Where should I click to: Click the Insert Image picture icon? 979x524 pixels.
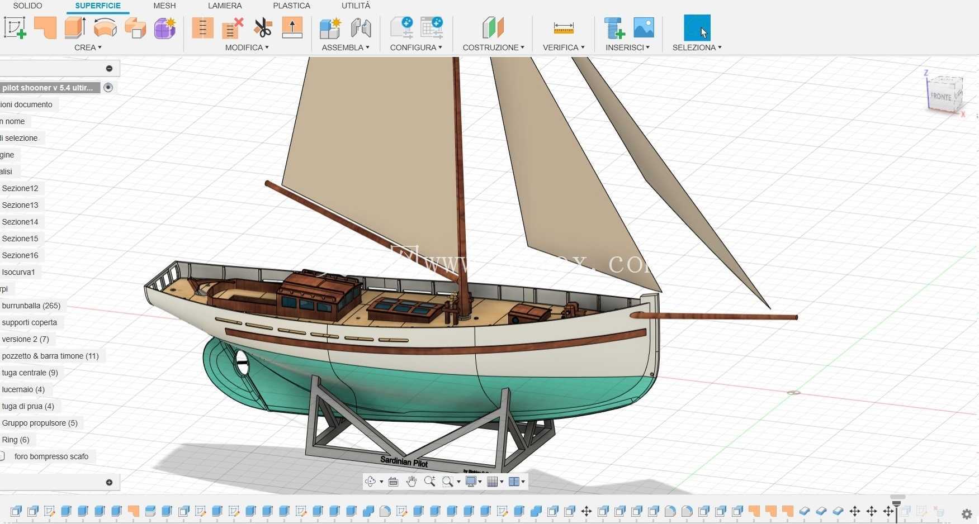click(644, 27)
